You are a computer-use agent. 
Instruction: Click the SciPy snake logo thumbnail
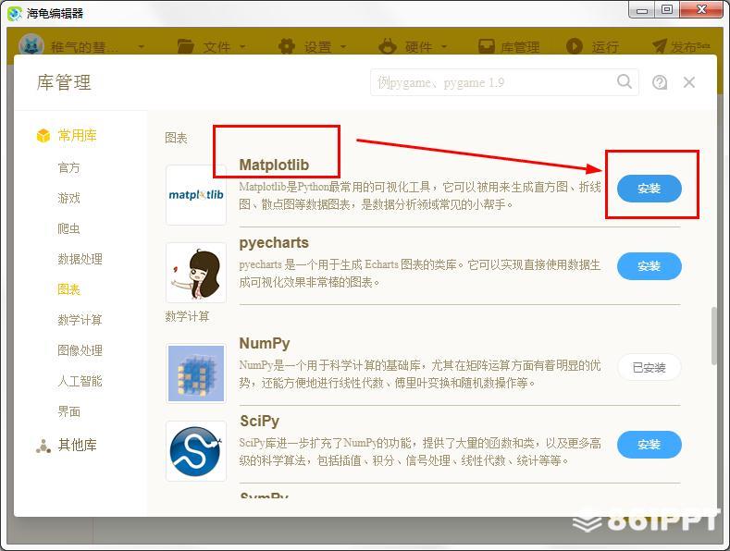[x=196, y=451]
